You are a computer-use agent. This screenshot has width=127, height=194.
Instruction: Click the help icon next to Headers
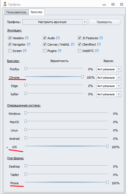pyautogui.click(x=27, y=38)
